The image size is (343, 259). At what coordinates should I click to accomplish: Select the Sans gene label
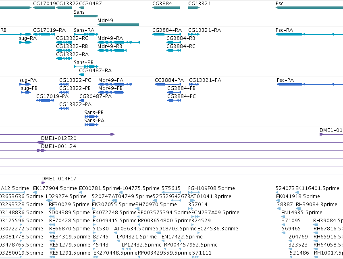pyautogui.click(x=79, y=12)
